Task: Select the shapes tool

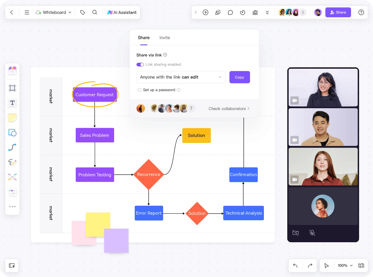Action: pyautogui.click(x=12, y=132)
